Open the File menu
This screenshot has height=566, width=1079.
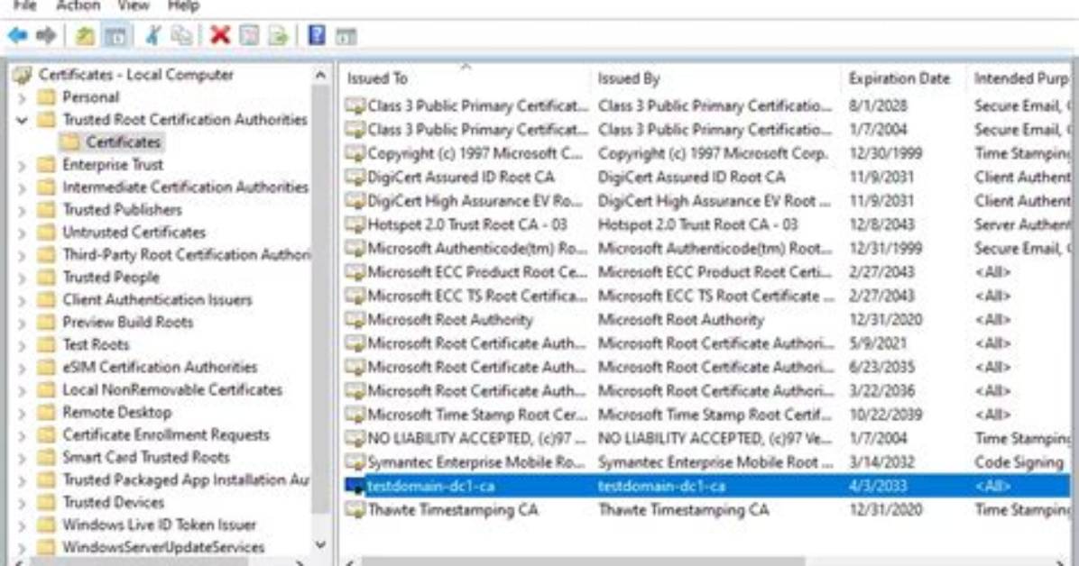coord(24,5)
